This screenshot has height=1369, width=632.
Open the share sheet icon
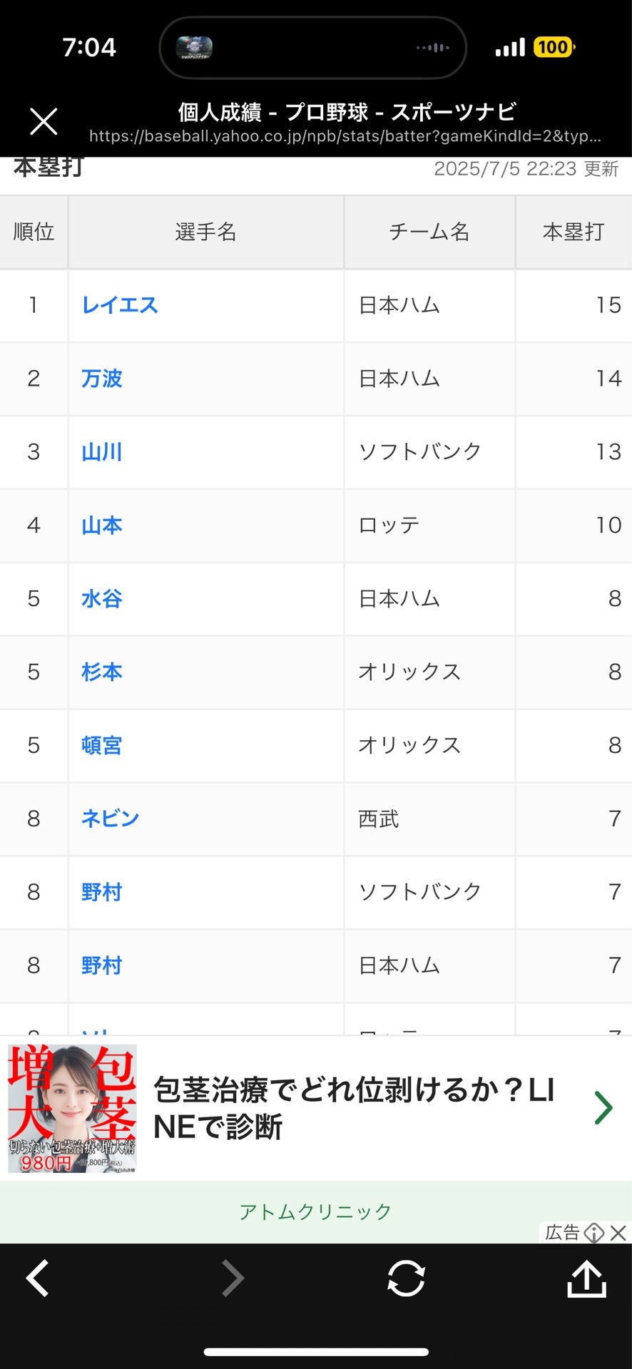(586, 1278)
